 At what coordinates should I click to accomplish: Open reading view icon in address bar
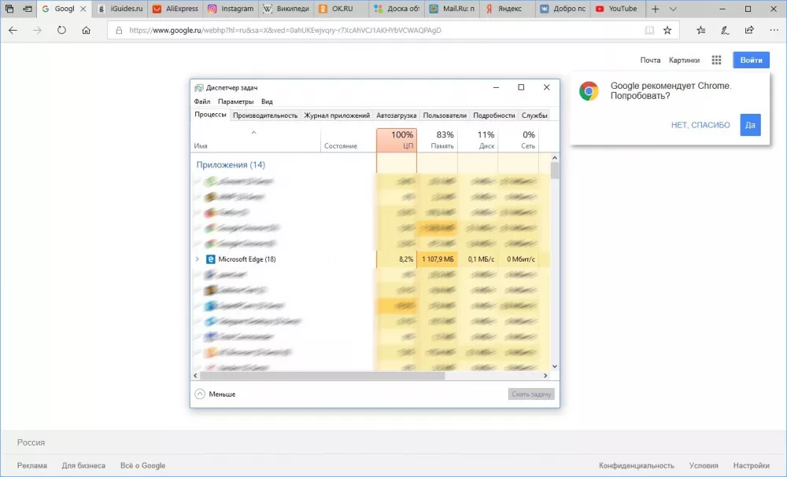click(649, 30)
